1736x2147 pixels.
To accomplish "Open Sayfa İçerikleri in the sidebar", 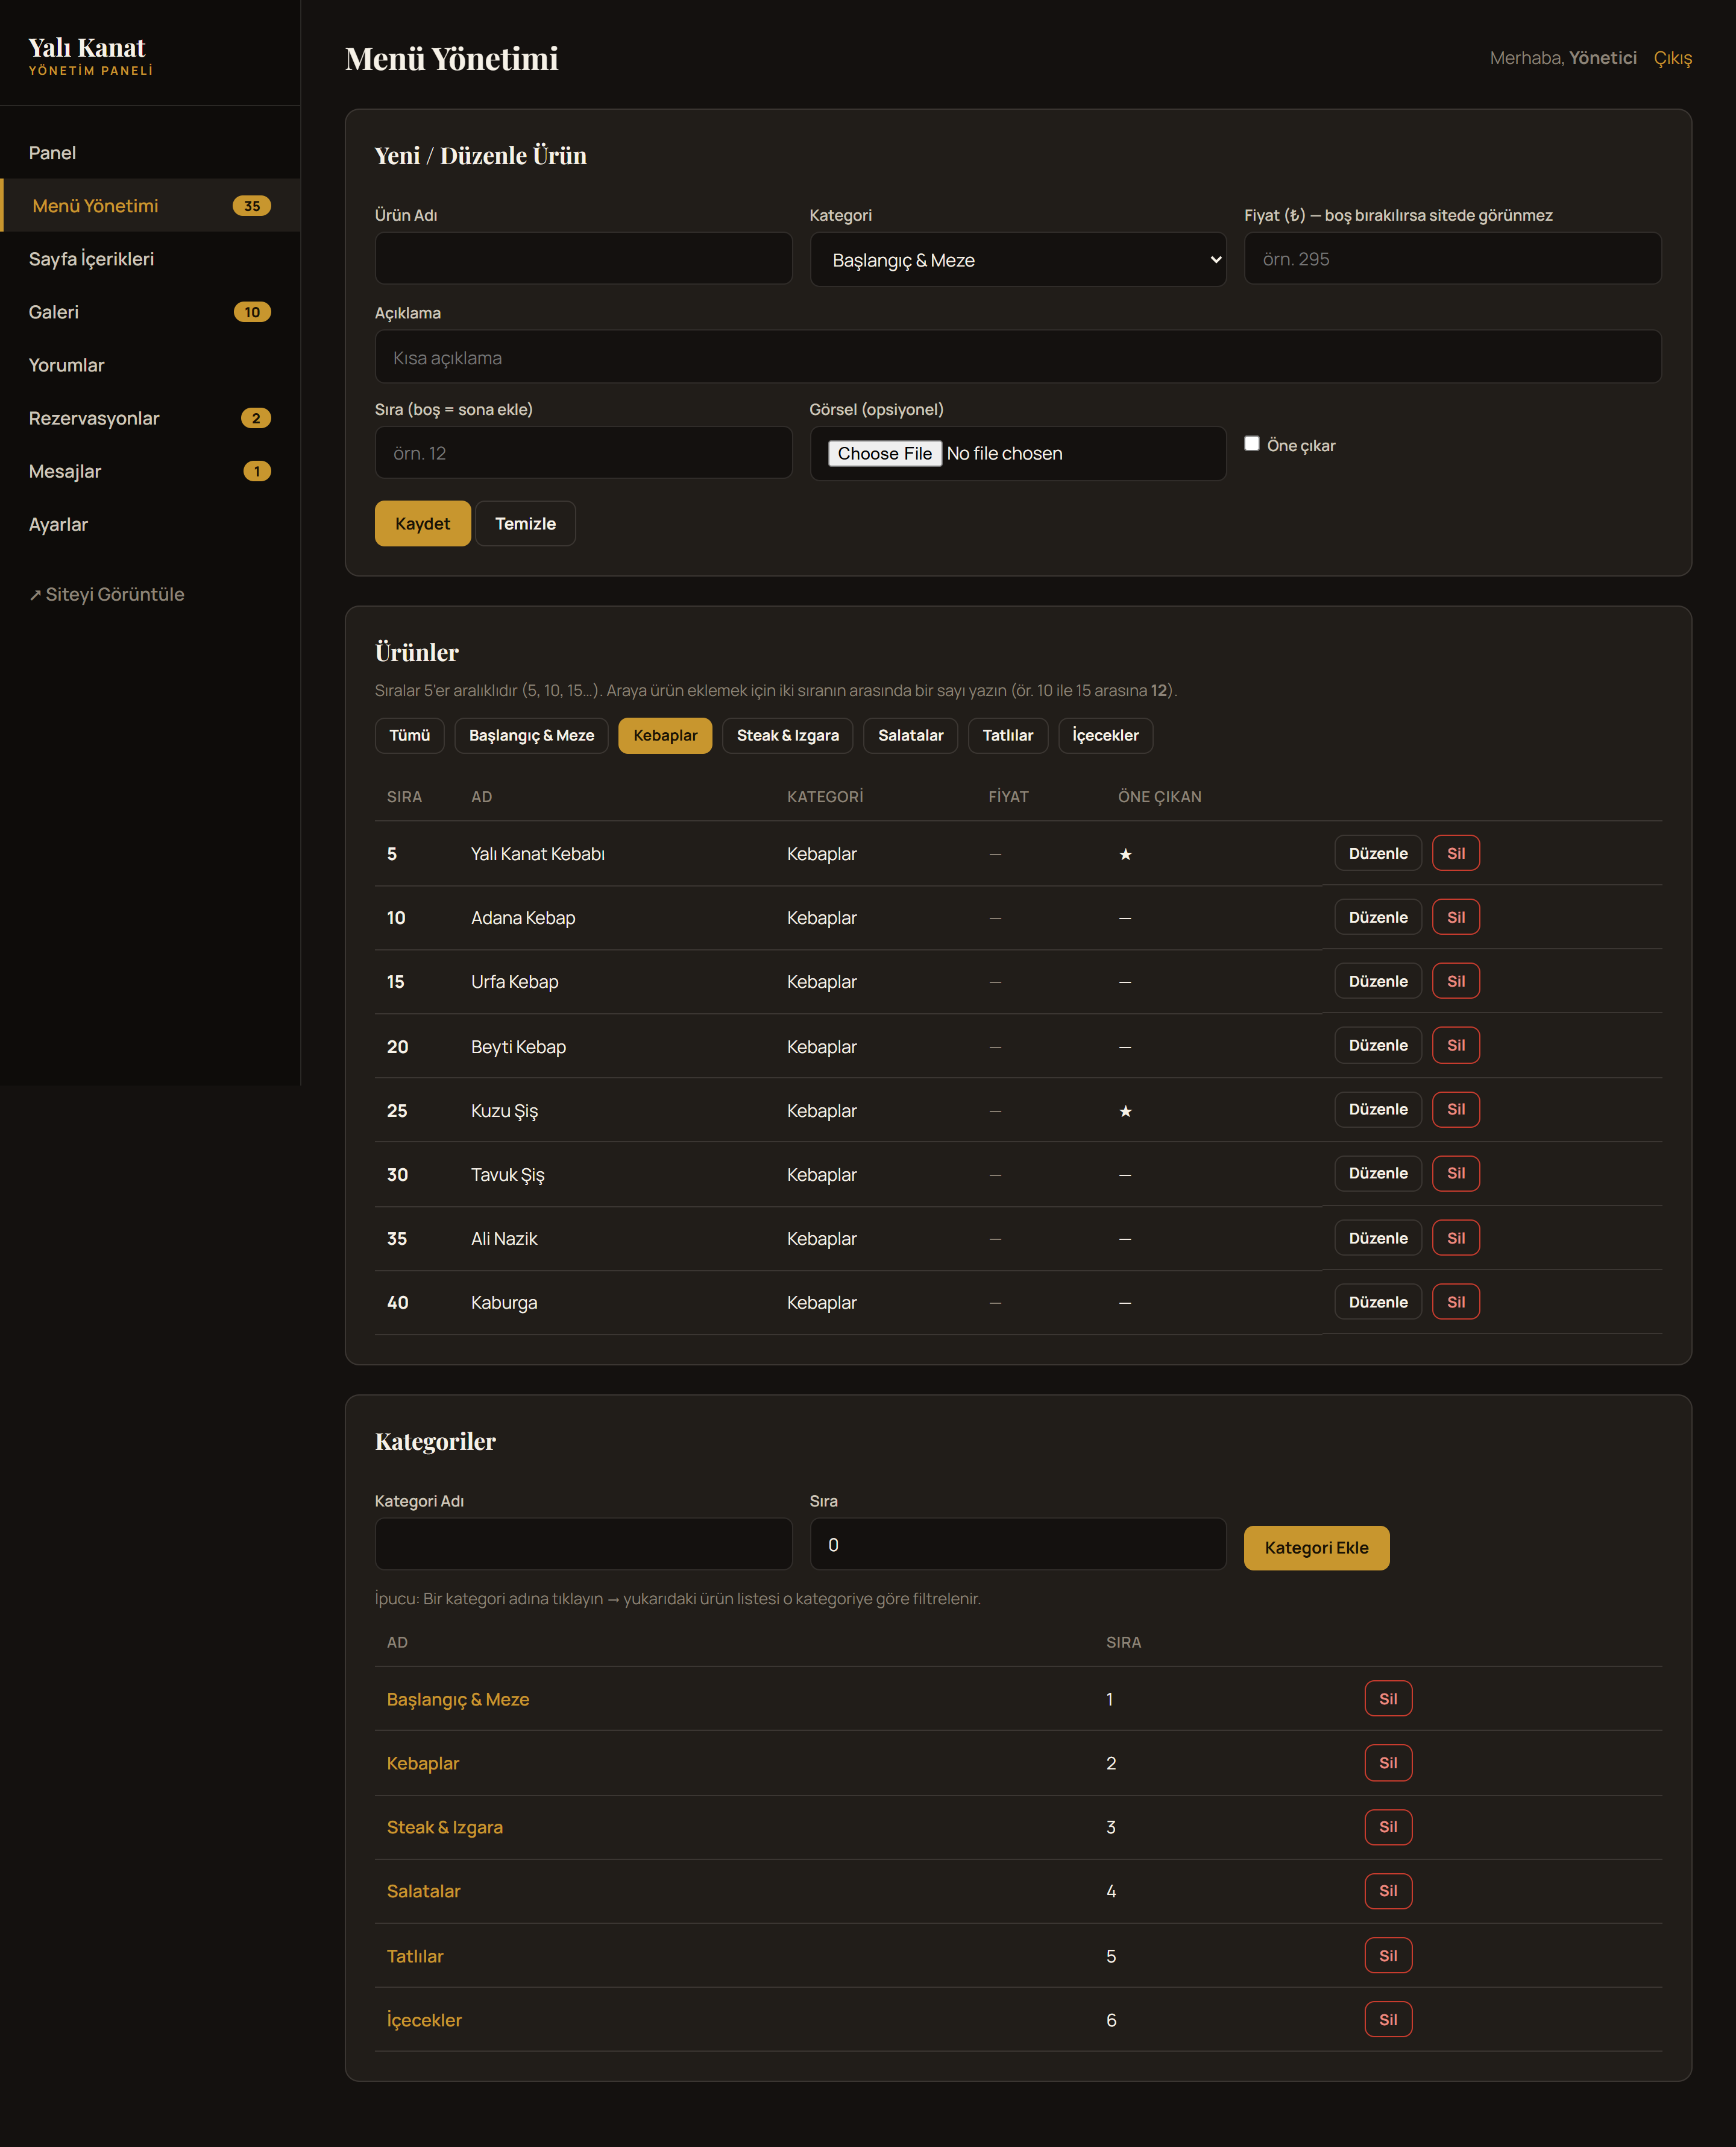I will pos(150,259).
